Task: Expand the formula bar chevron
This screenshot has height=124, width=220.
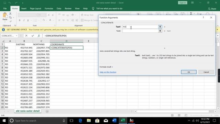Action: 218,36
